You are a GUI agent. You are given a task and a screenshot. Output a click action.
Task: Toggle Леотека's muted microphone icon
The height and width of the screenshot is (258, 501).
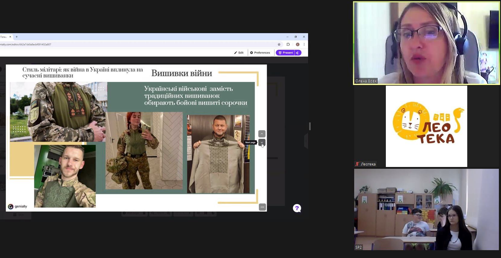pyautogui.click(x=357, y=164)
